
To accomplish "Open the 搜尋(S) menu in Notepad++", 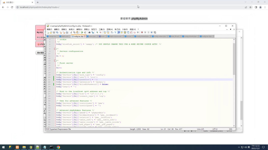I will 64,29.
